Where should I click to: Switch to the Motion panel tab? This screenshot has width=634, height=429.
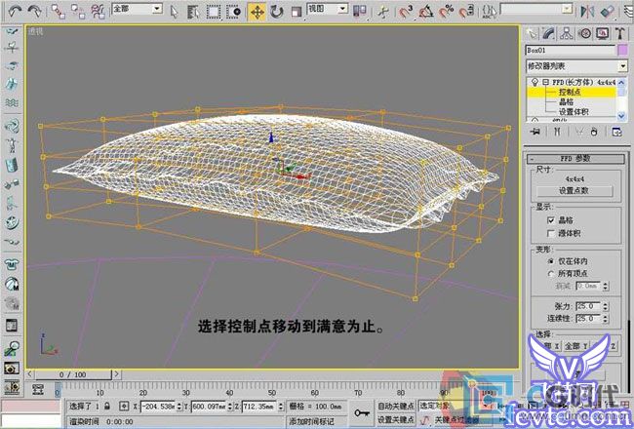(x=584, y=34)
